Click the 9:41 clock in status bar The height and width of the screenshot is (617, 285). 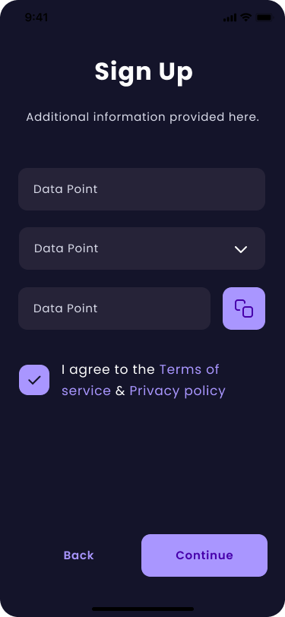click(x=36, y=17)
